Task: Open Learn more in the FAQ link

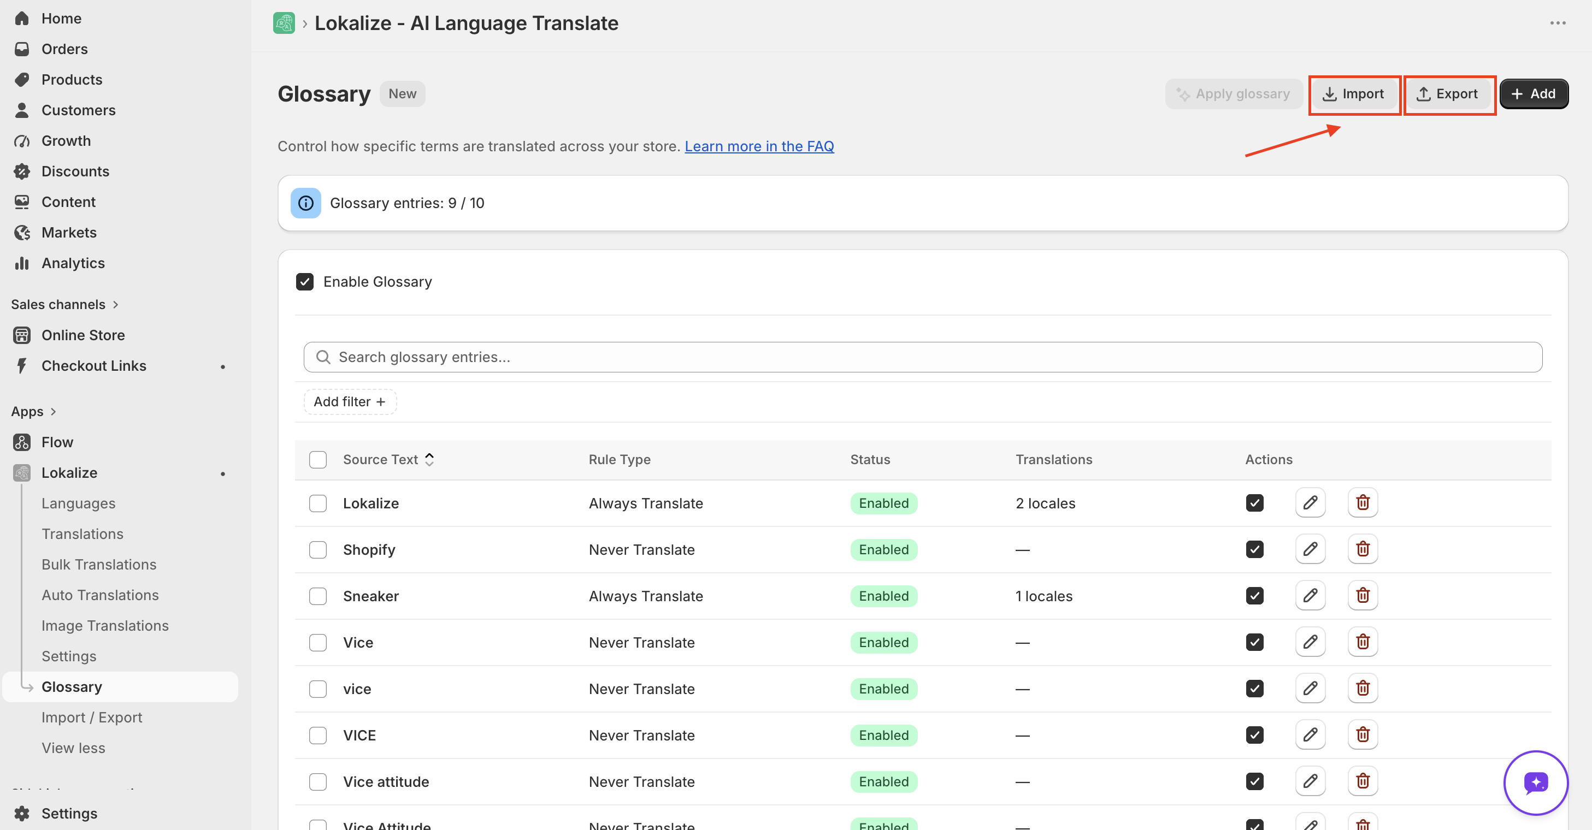Action: click(x=759, y=146)
